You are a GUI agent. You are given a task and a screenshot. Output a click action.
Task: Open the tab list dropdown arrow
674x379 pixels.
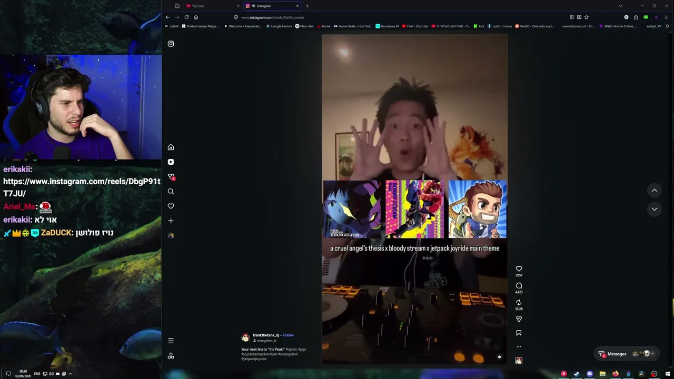point(620,6)
